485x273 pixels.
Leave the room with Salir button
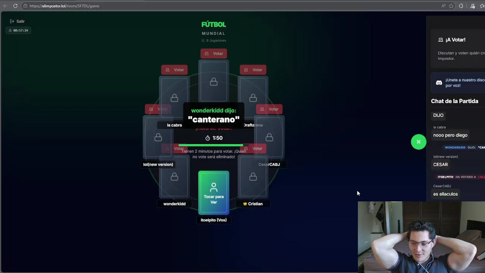click(17, 21)
